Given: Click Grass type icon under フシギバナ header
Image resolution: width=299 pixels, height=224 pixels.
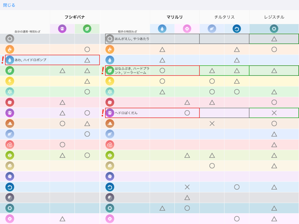Looking at the screenshot, I should [x=87, y=29].
